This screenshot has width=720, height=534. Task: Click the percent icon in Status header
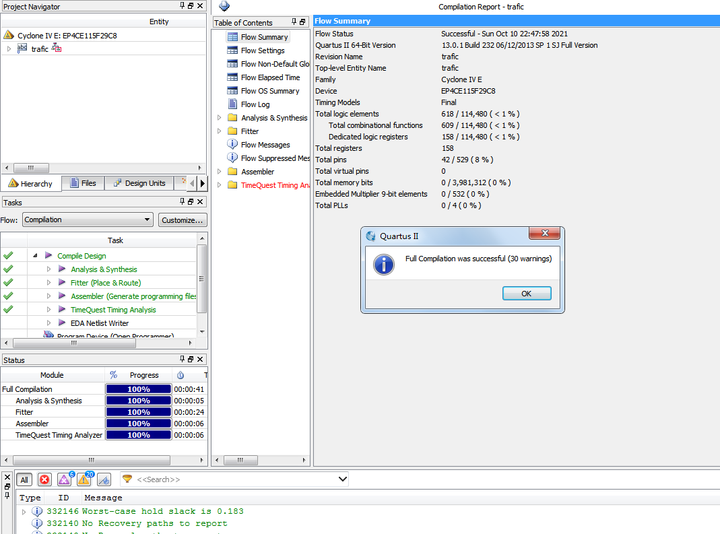113,374
